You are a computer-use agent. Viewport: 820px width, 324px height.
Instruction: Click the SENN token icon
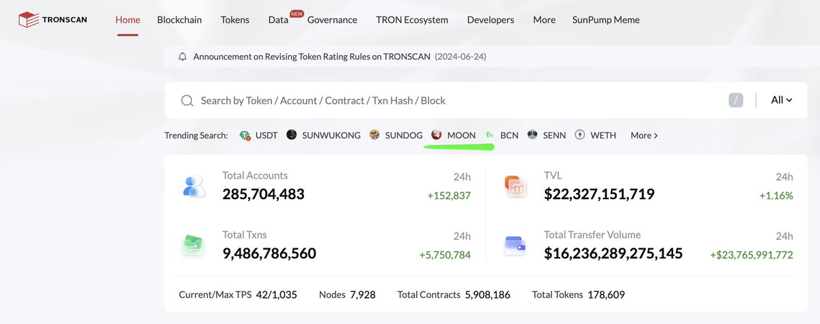532,135
